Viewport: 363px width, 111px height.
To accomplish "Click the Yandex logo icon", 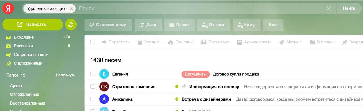I will click(x=8, y=8).
